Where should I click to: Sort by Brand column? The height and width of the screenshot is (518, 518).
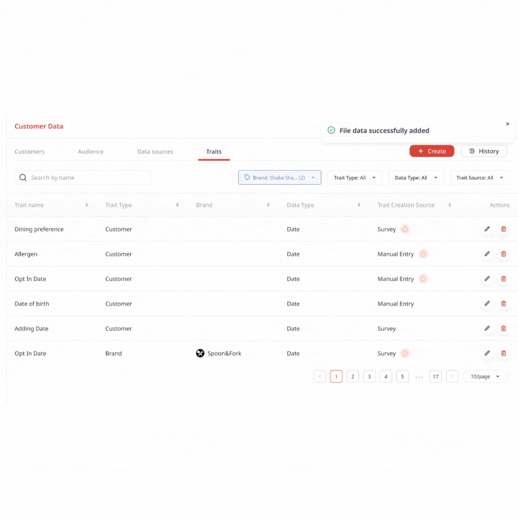click(268, 205)
